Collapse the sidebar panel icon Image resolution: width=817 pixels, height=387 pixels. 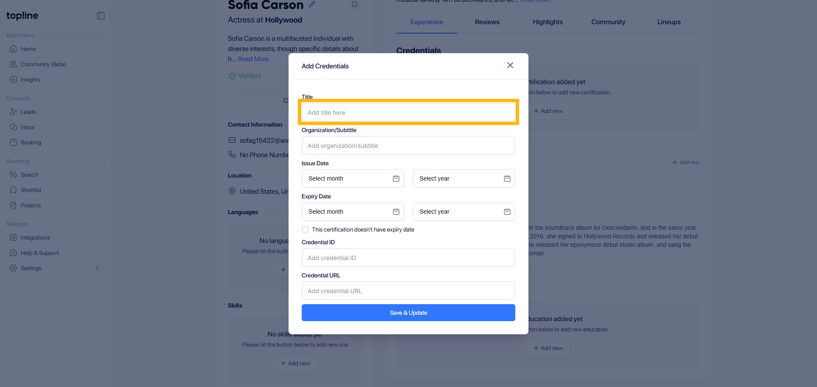[101, 16]
